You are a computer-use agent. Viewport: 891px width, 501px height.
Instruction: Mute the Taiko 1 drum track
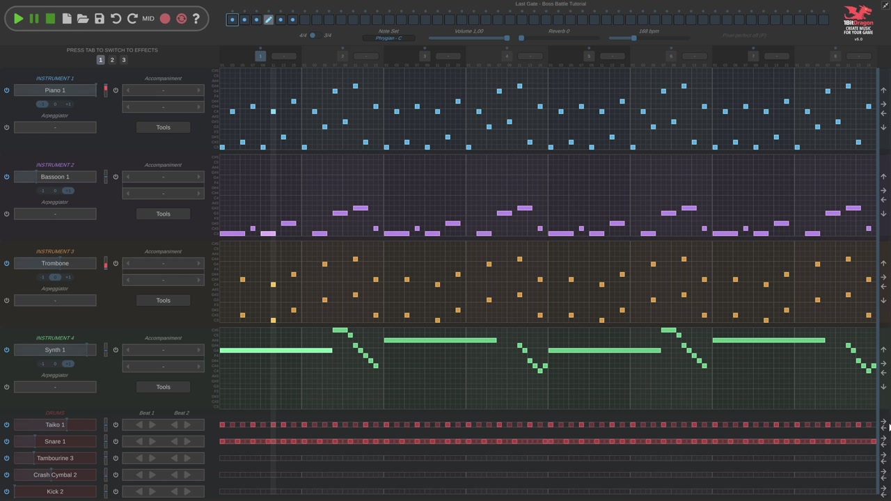click(x=7, y=424)
